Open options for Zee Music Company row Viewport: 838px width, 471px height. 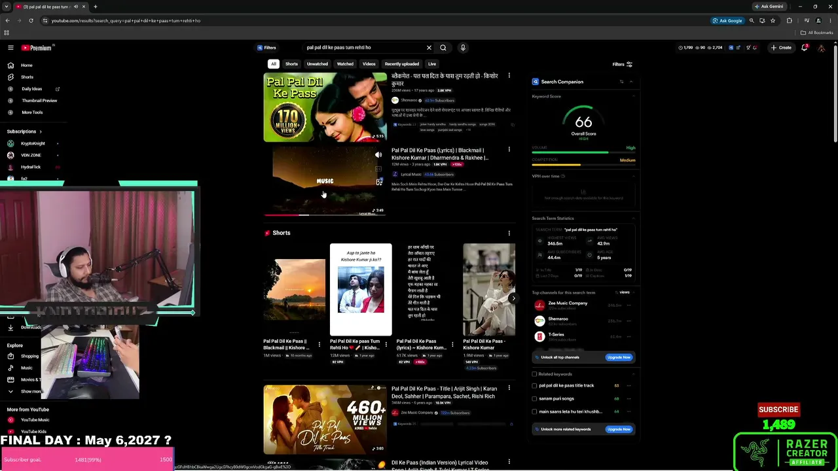click(629, 305)
